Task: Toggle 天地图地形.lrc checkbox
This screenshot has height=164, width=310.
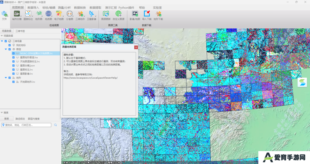Action: tap(13, 82)
